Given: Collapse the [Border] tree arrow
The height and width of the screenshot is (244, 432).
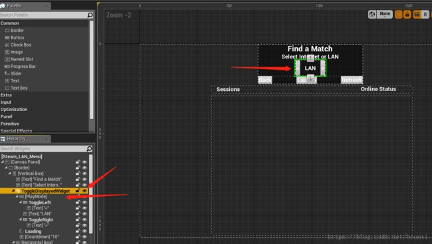Looking at the screenshot, I should tap(6, 168).
